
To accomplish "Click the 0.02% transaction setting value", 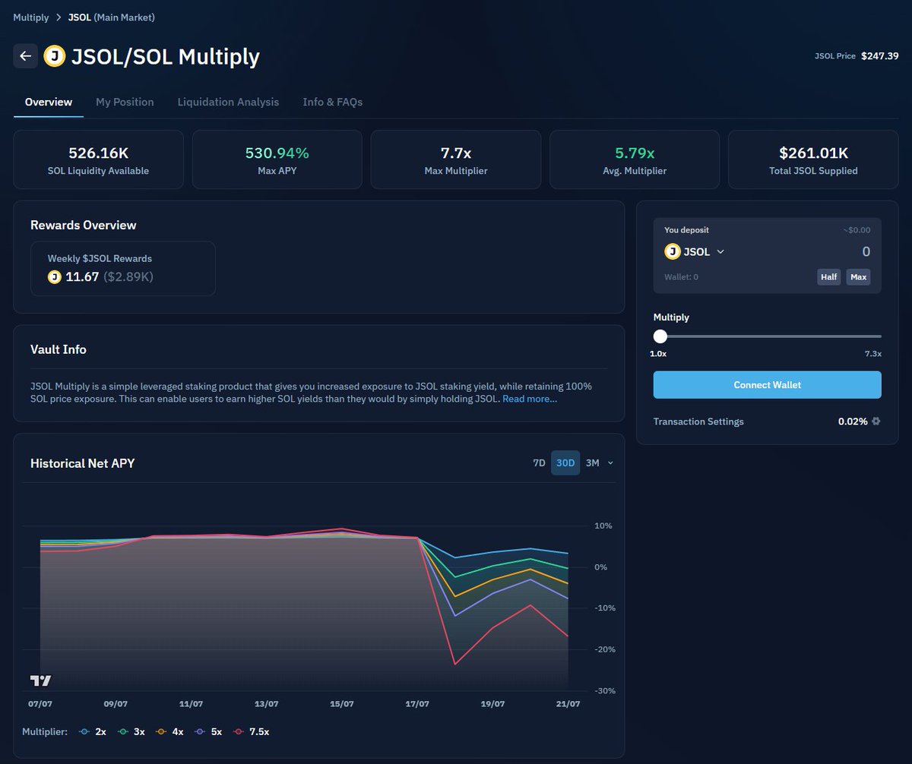I will coord(853,421).
